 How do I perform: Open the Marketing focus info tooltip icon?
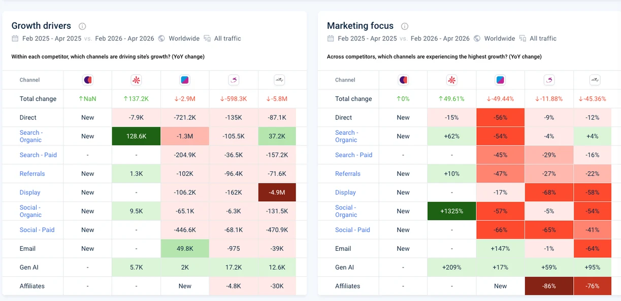point(405,26)
